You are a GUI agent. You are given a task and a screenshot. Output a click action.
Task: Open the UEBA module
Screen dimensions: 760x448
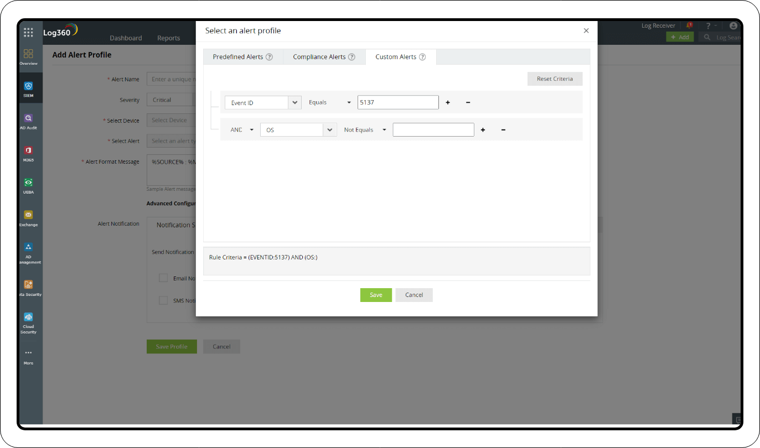(x=28, y=183)
